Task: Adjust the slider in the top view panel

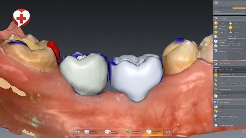Action: coord(229,14)
